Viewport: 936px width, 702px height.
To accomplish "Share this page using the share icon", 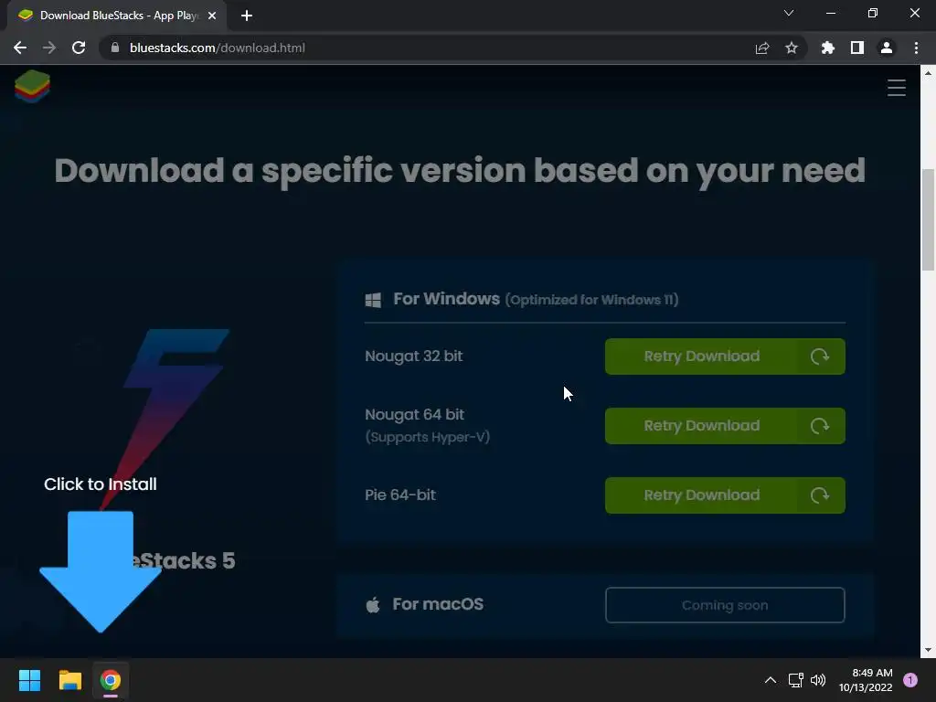I will pos(762,48).
